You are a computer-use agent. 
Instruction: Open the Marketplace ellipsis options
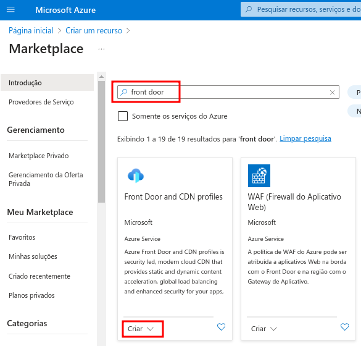(x=101, y=49)
